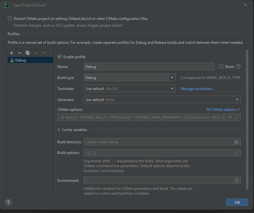
Task: Expand the Cache variables section
Action: pos(59,130)
